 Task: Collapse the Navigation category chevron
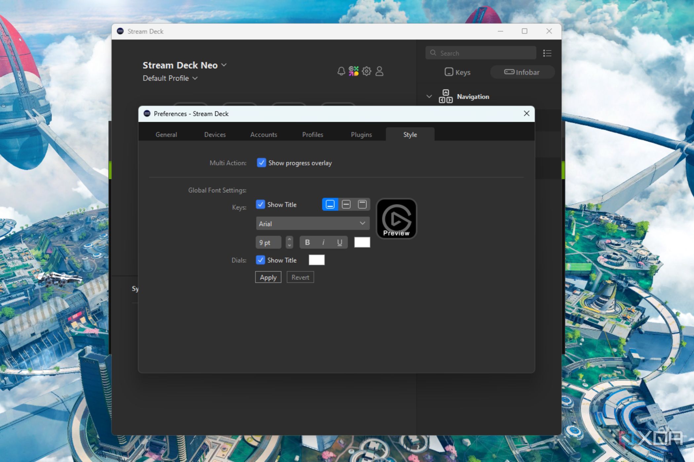tap(429, 96)
